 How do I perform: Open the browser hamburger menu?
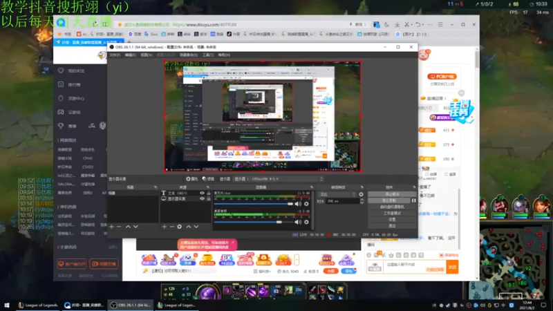(440, 25)
